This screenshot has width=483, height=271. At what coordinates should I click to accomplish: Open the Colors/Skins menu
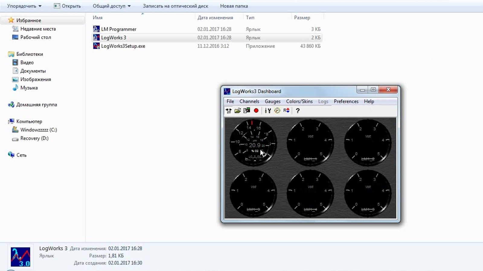click(299, 101)
